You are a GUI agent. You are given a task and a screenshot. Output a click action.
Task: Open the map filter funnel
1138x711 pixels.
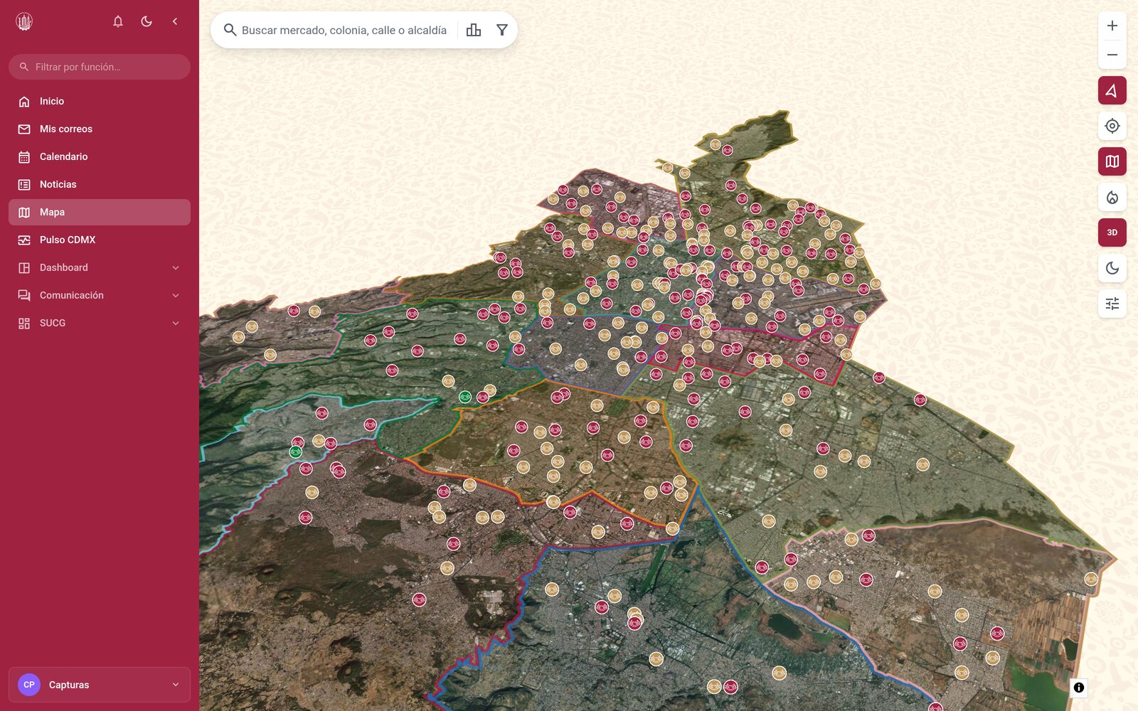502,30
